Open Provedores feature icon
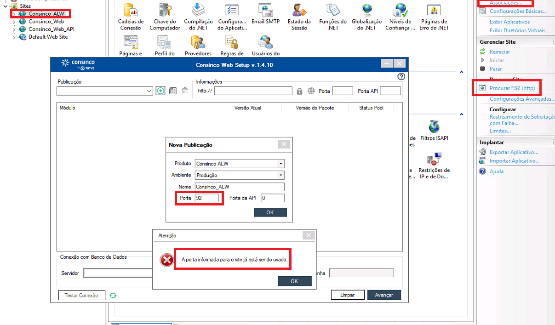This screenshot has height=325, width=555. [x=198, y=42]
